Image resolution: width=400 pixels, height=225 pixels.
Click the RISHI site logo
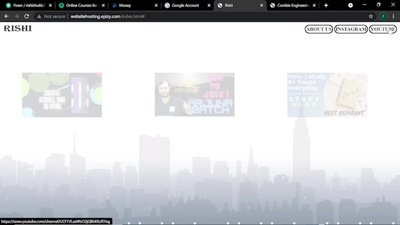18,28
